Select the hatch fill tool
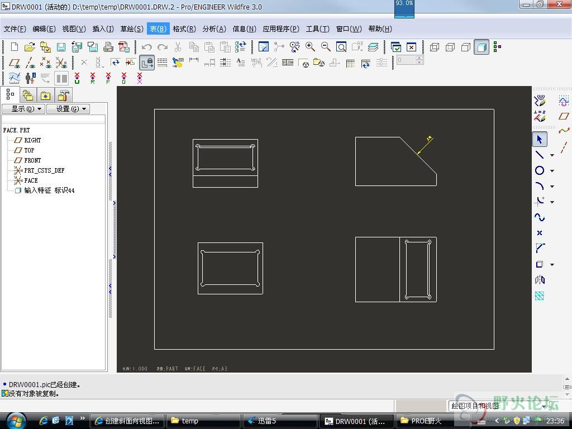Viewport: 572px width, 429px height. tap(540, 295)
